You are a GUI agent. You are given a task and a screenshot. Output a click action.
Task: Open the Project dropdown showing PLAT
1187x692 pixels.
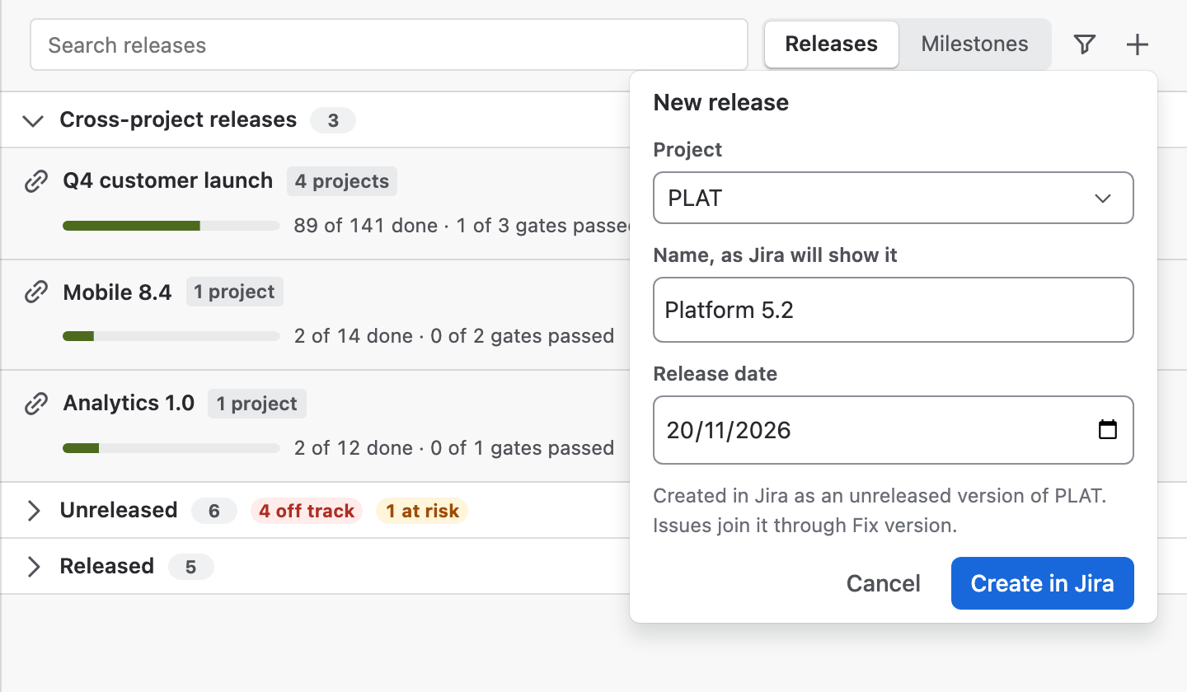894,198
